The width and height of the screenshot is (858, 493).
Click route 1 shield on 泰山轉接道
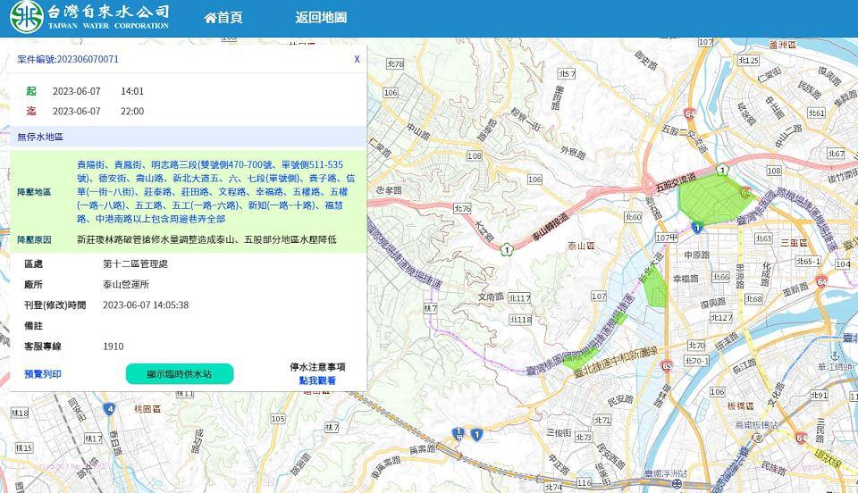click(x=506, y=251)
